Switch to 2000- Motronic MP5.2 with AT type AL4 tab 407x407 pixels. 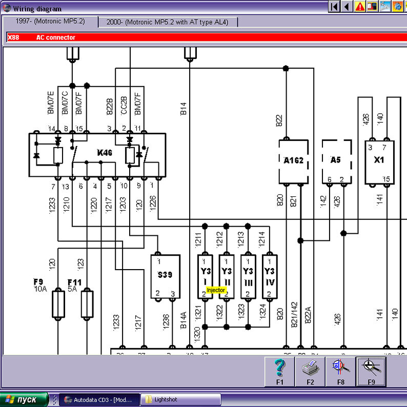(168, 22)
